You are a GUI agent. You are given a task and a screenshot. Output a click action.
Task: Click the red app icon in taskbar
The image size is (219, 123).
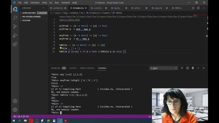[x=31, y=121]
